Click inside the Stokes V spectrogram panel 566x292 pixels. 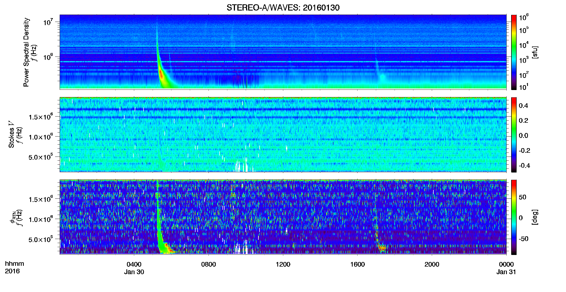pyautogui.click(x=283, y=135)
